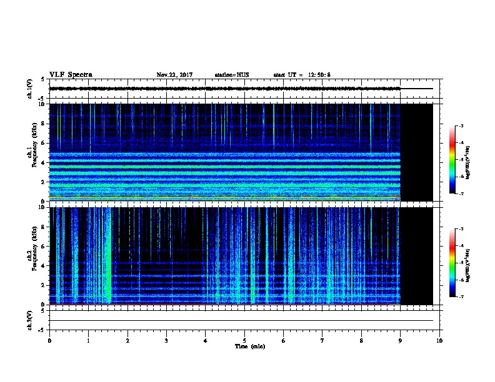The width and height of the screenshot is (495, 382).
Task: Click the upper ch.1 color scale bar
Action: click(x=452, y=160)
